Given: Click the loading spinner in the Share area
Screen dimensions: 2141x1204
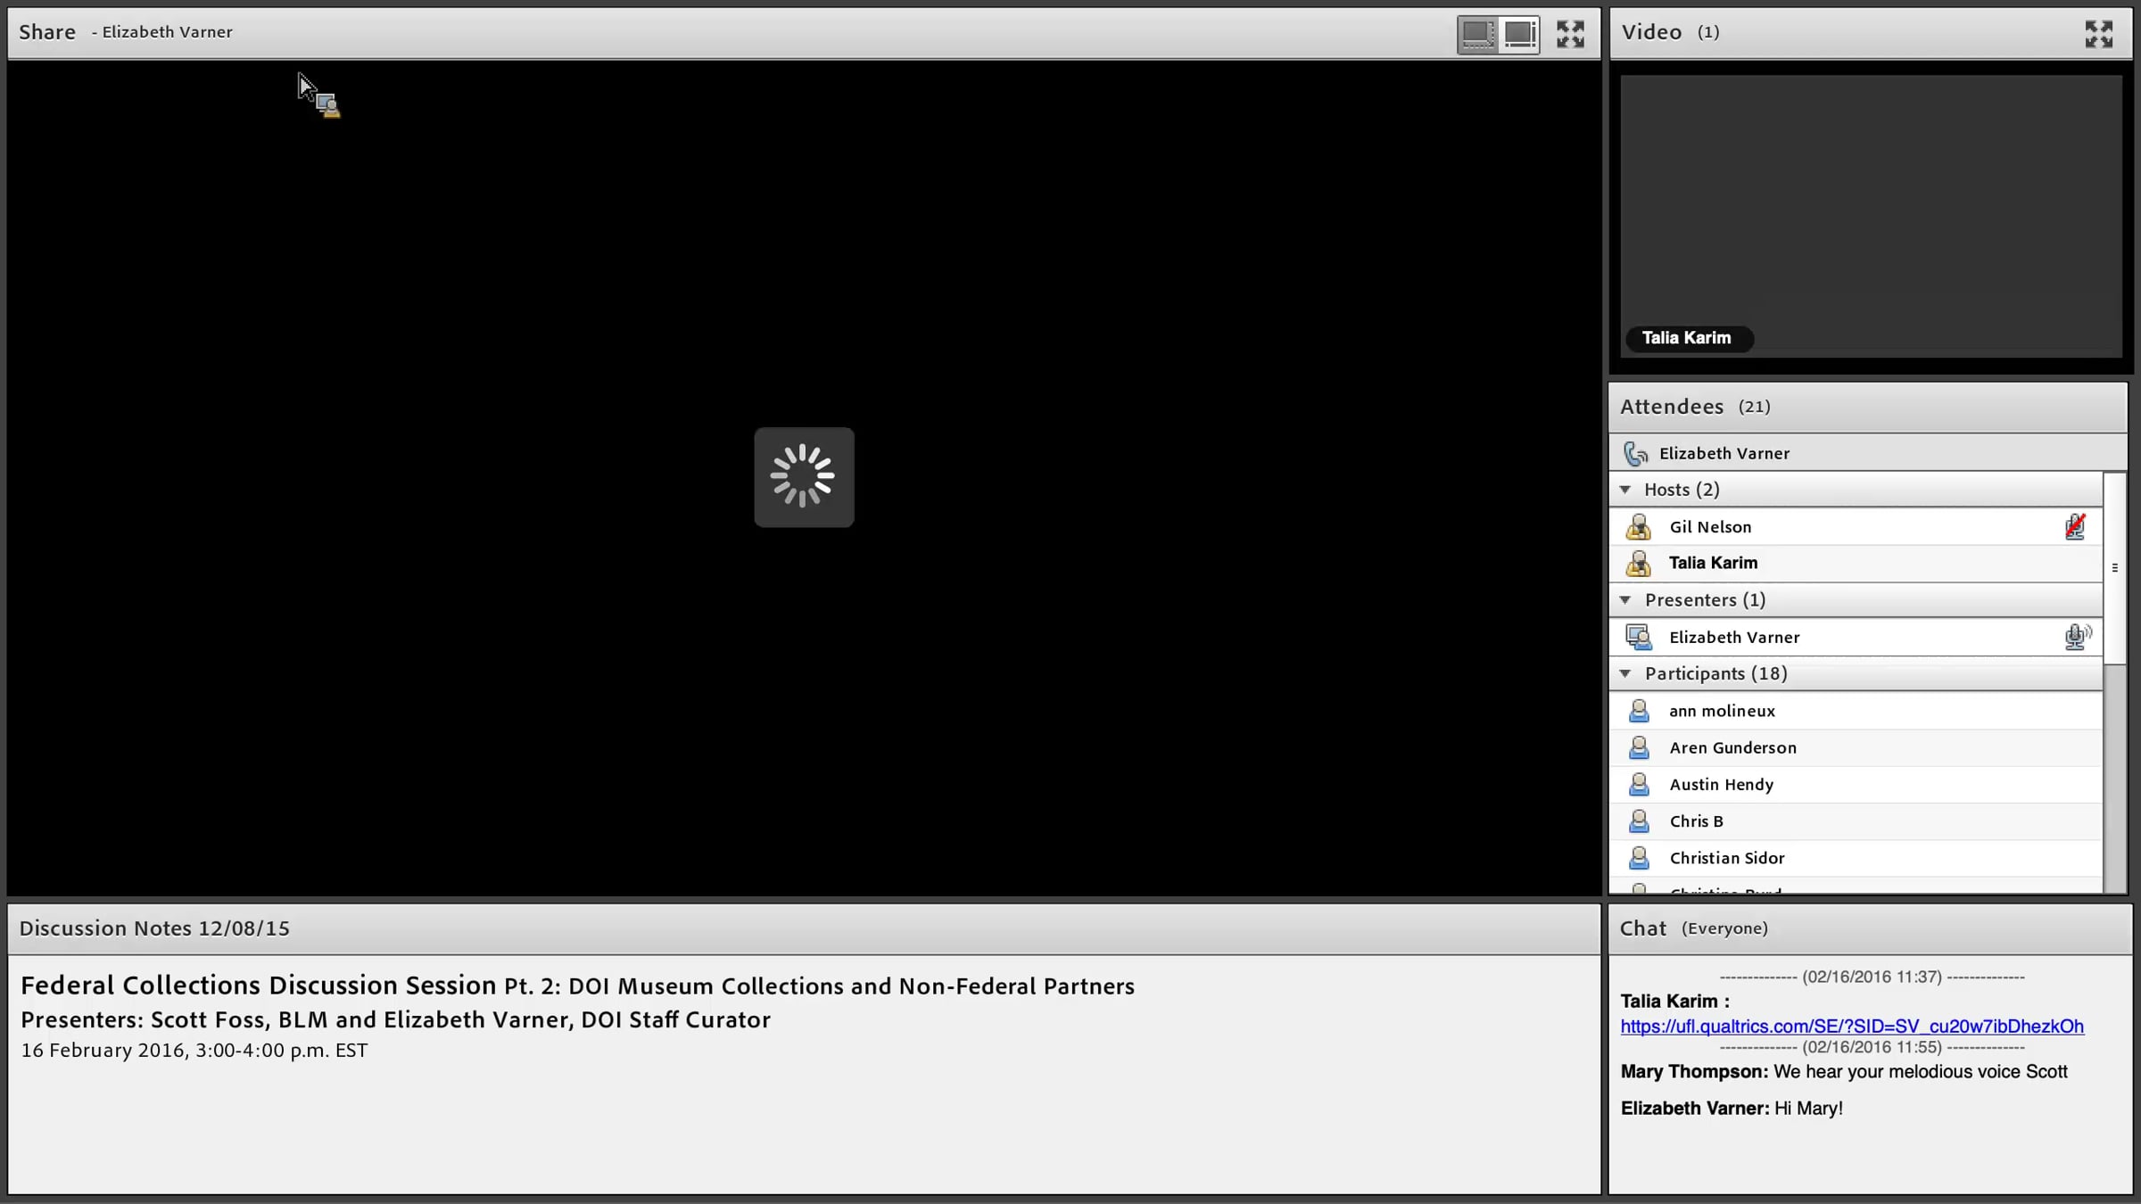Looking at the screenshot, I should pyautogui.click(x=804, y=477).
